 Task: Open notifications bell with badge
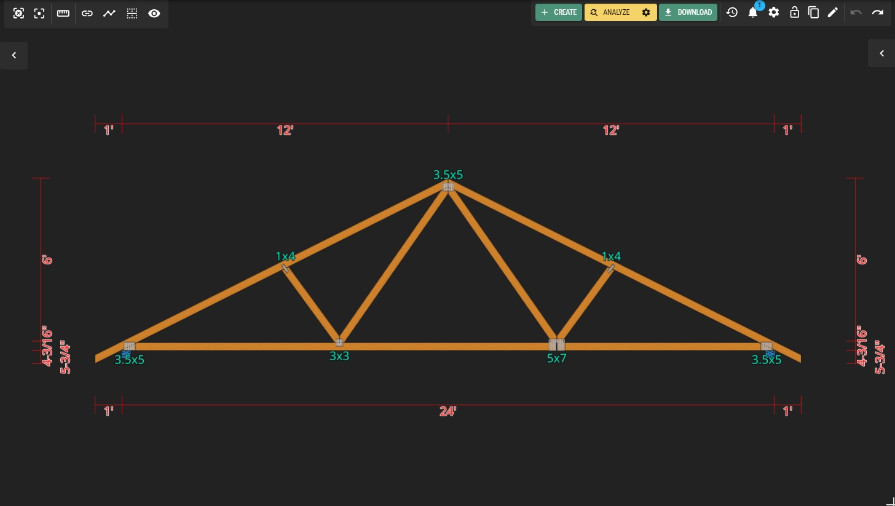pos(753,12)
